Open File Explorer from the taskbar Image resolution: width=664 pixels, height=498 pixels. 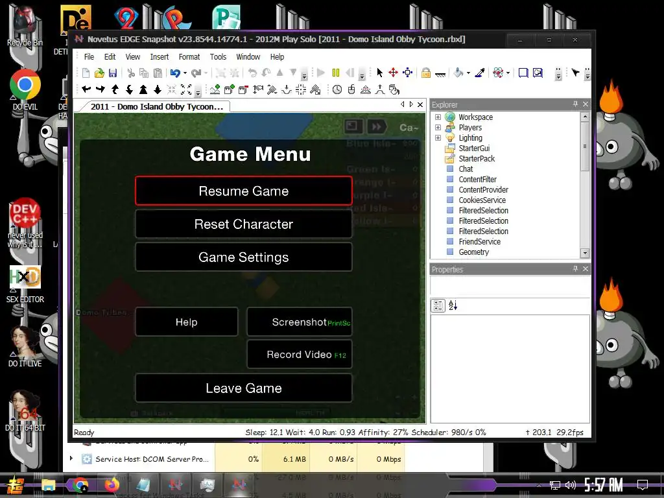pos(48,484)
